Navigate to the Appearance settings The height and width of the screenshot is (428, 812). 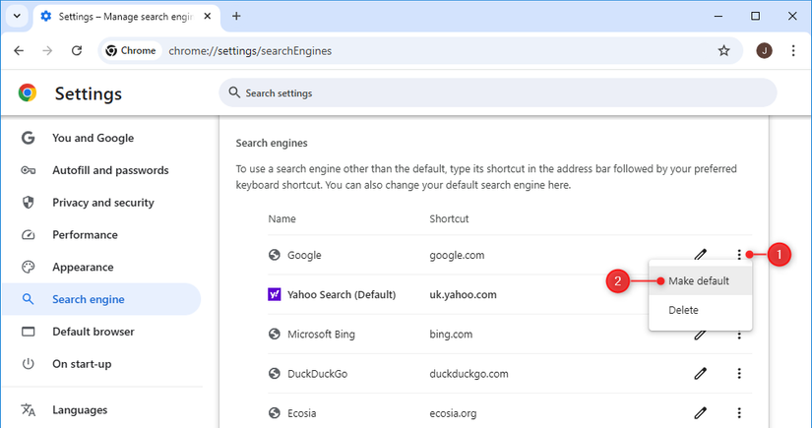pyautogui.click(x=83, y=267)
